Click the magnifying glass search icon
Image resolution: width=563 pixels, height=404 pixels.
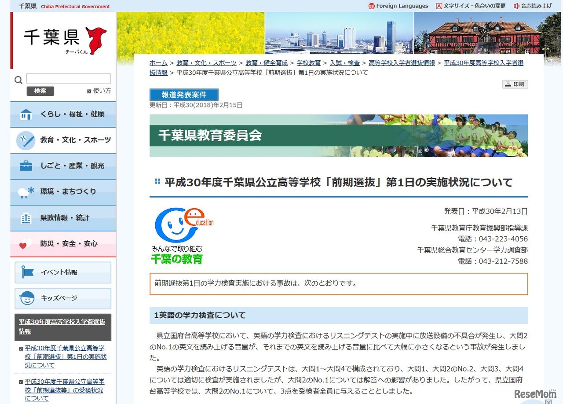(x=18, y=80)
